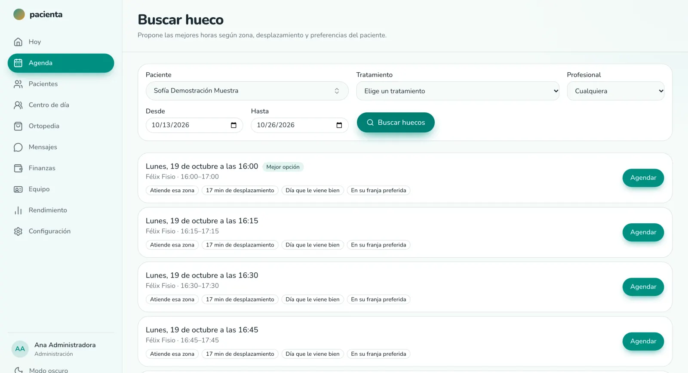Open Mensajes section

[61, 147]
